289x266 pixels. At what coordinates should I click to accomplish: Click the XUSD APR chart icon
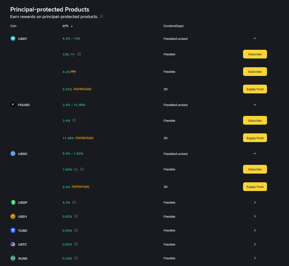(x=76, y=258)
